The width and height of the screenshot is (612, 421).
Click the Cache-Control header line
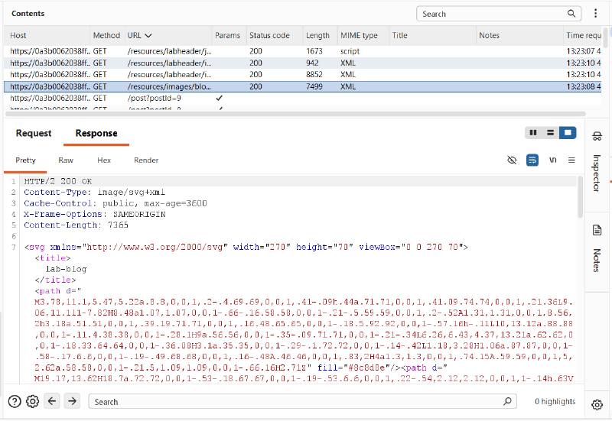coord(116,203)
